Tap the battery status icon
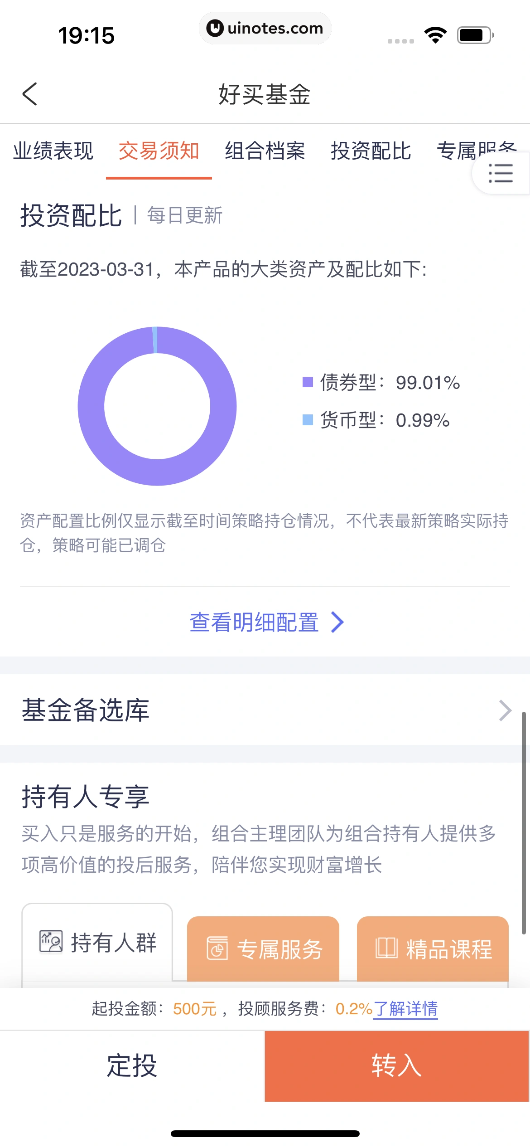The image size is (530, 1148). coord(475,35)
